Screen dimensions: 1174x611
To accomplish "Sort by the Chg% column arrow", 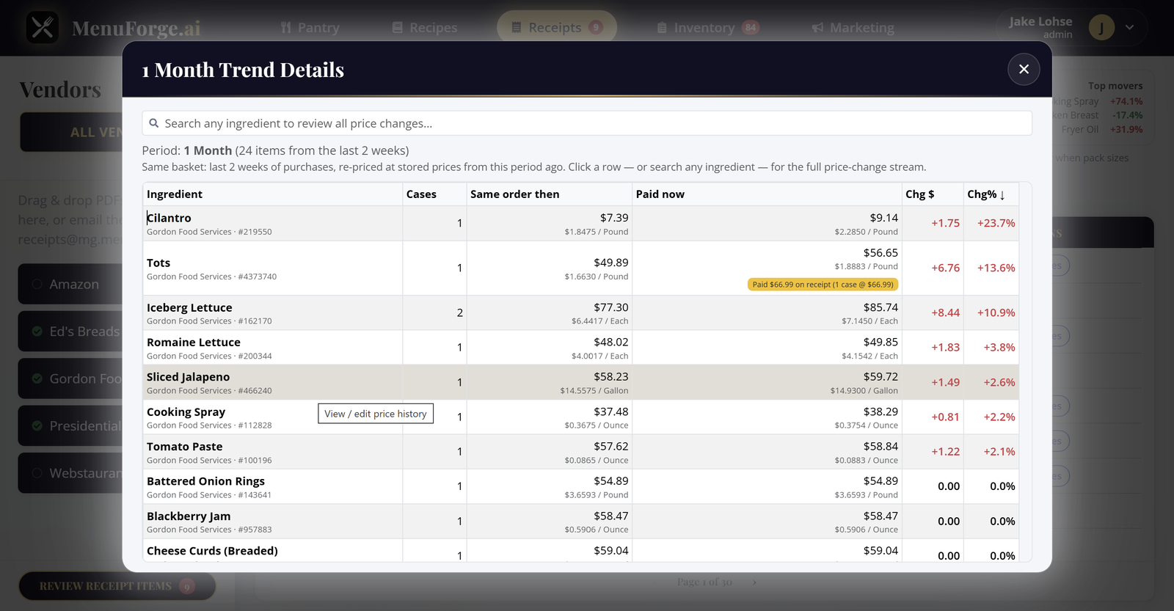I will click(1002, 194).
